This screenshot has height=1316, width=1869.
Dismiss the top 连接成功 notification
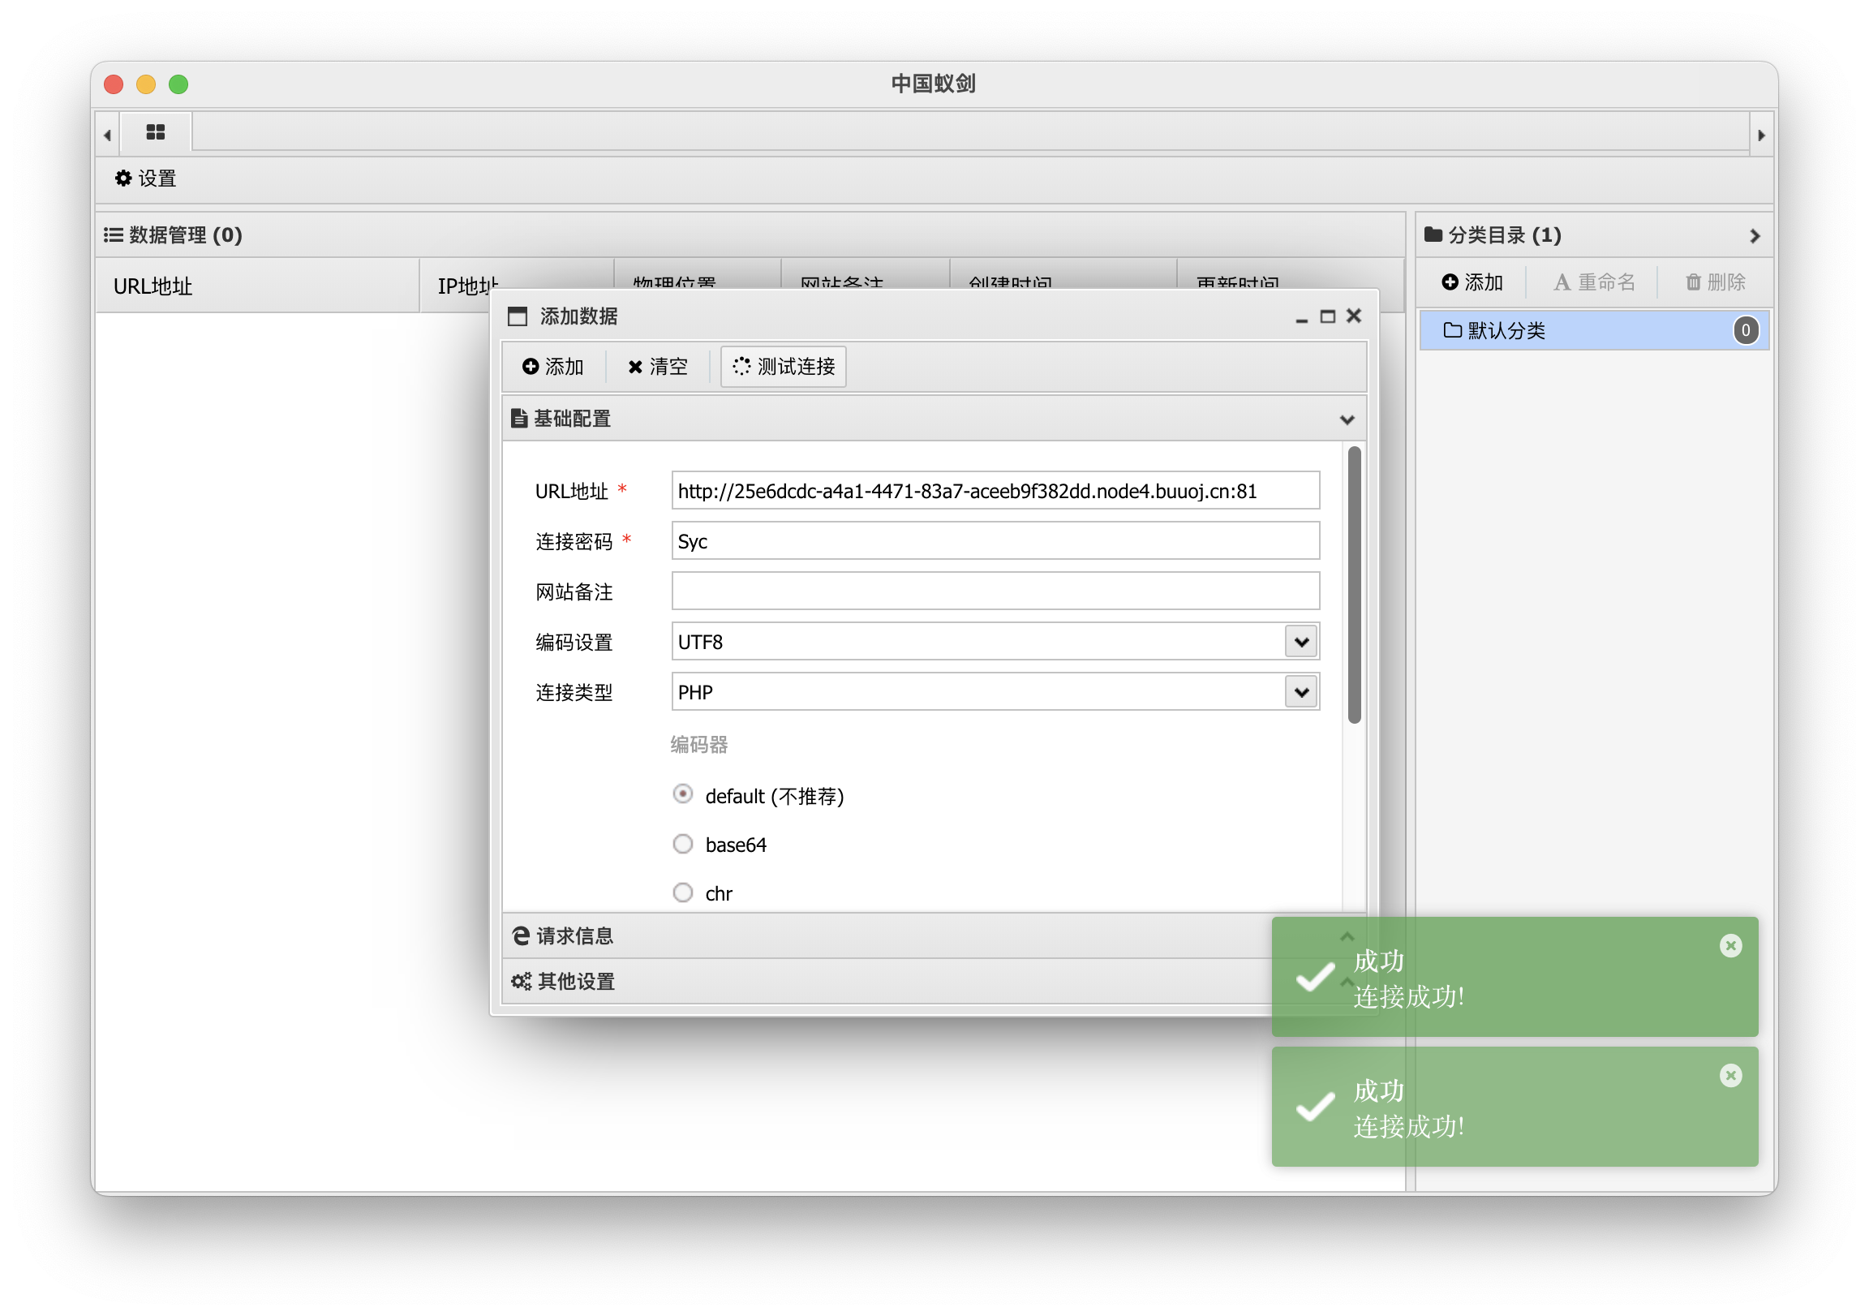coord(1729,945)
